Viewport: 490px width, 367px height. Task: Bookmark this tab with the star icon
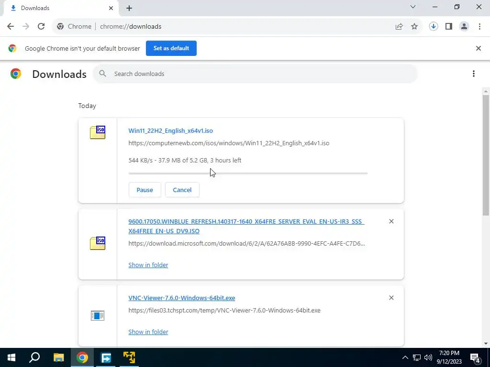(414, 27)
